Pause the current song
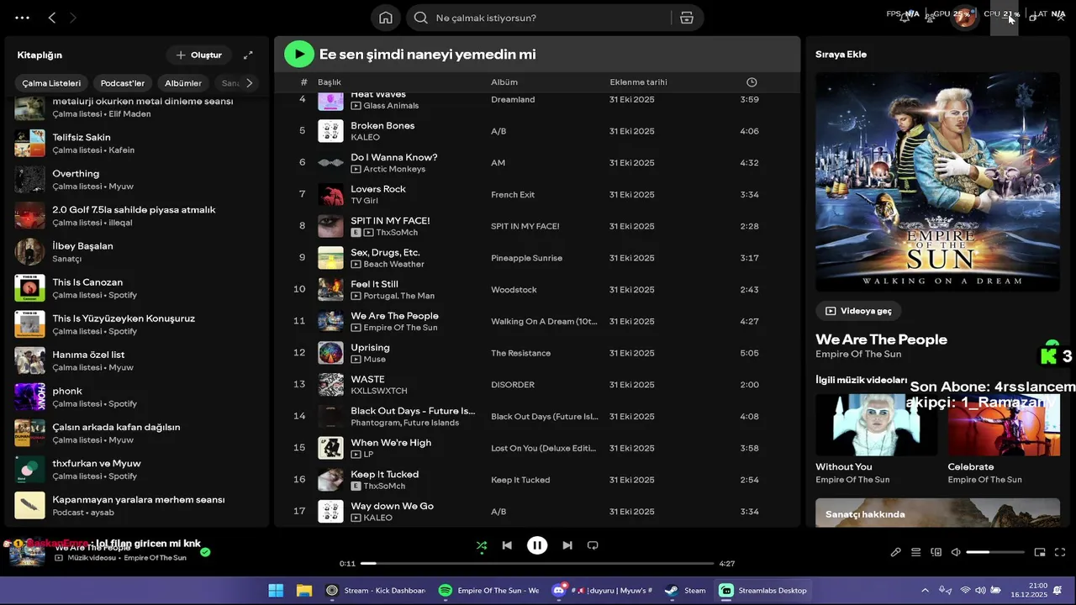The height and width of the screenshot is (605, 1076). [x=537, y=545]
